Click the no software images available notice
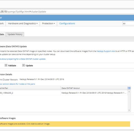 pyautogui.click(x=65, y=124)
